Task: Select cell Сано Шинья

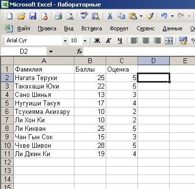Action: (44, 94)
